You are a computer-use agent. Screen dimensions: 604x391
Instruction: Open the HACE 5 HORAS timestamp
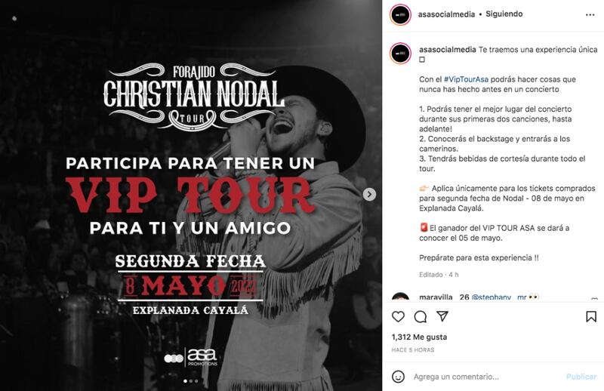click(412, 349)
